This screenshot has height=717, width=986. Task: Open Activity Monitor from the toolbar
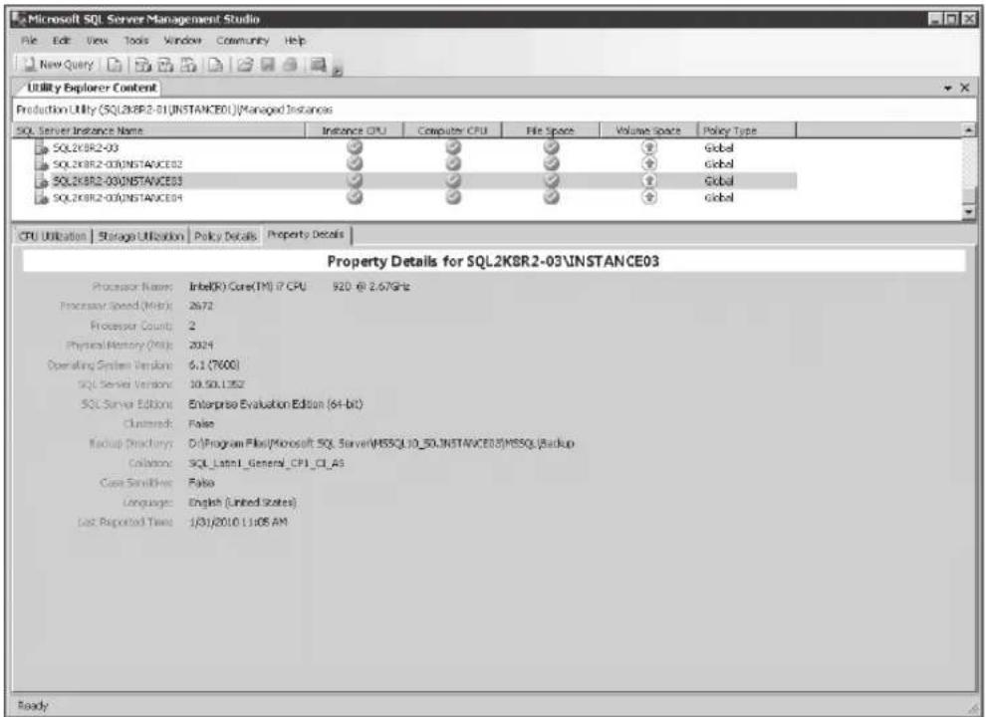(x=318, y=64)
